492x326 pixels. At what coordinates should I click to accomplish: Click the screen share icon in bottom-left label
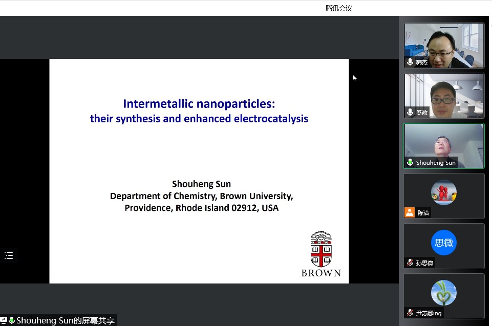[x=4, y=320]
